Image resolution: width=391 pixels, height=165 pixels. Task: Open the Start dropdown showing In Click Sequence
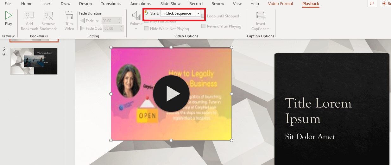pyautogui.click(x=198, y=13)
